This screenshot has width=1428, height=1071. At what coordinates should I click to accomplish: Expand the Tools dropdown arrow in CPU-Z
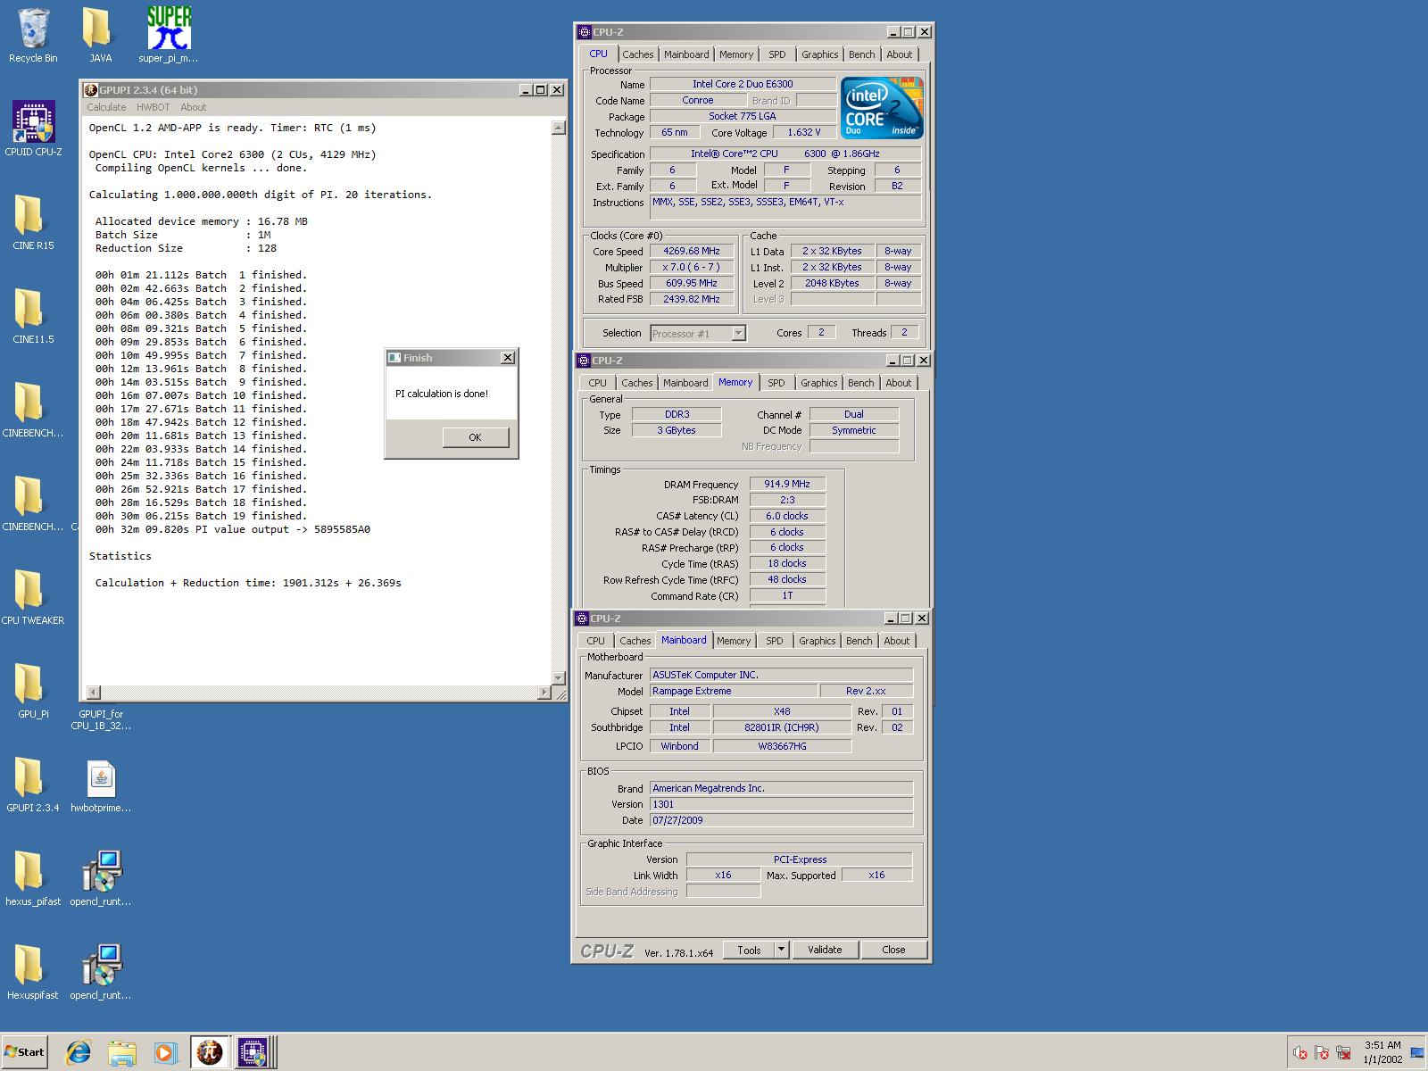pyautogui.click(x=781, y=950)
